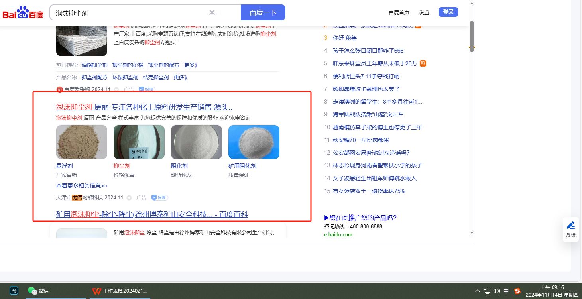Click the 道路抑尘剂 recommended link
The width and height of the screenshot is (582, 299).
point(94,65)
